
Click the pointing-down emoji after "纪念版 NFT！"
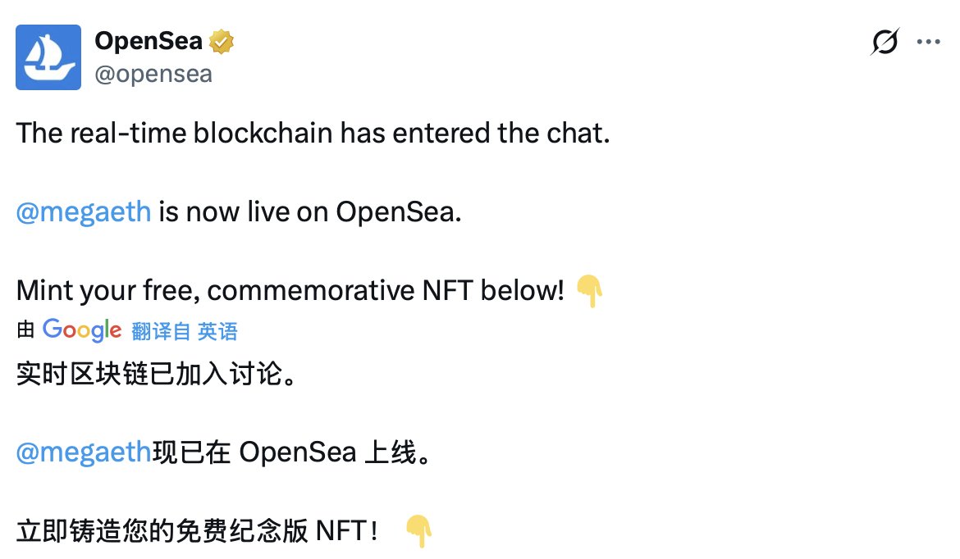tap(418, 531)
